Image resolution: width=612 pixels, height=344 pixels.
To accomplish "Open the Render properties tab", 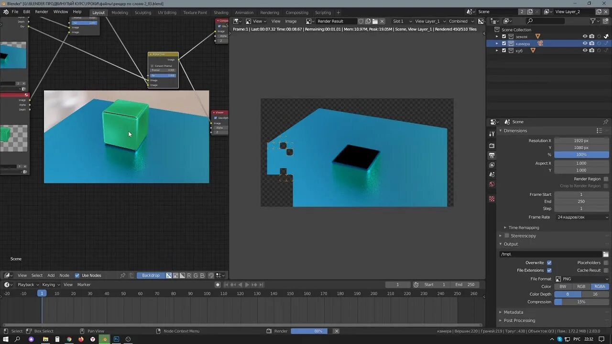I will coord(492,146).
